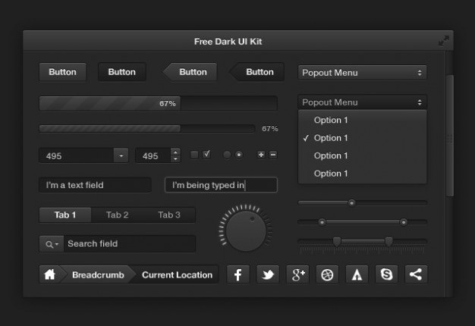Click the Dribbble basketball icon
Screen dimensions: 475x326
tap(327, 274)
